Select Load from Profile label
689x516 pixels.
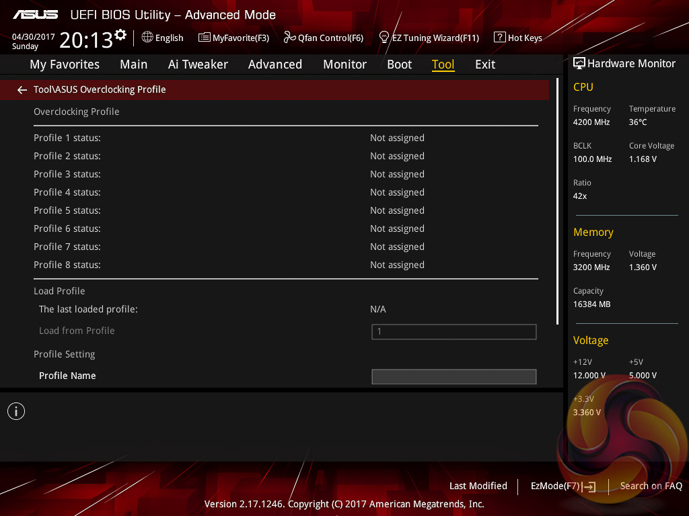pyautogui.click(x=77, y=331)
